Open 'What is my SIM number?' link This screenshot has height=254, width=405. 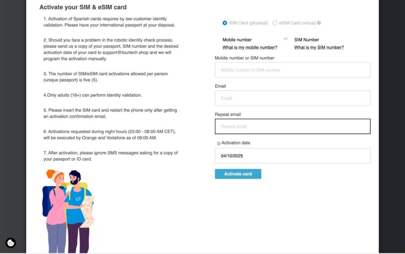(319, 48)
